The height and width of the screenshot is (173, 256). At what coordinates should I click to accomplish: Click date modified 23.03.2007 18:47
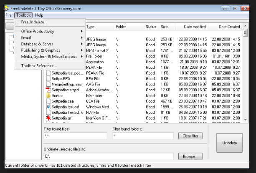click(x=193, y=101)
